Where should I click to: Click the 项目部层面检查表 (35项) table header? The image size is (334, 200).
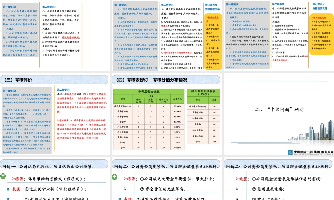coord(203,93)
